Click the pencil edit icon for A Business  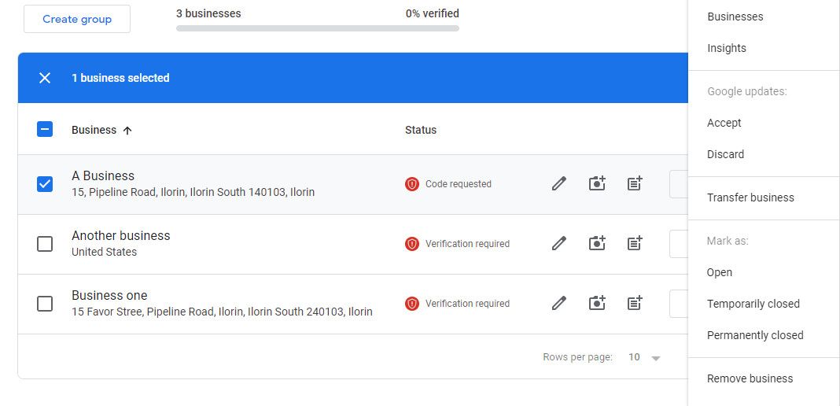click(x=558, y=184)
